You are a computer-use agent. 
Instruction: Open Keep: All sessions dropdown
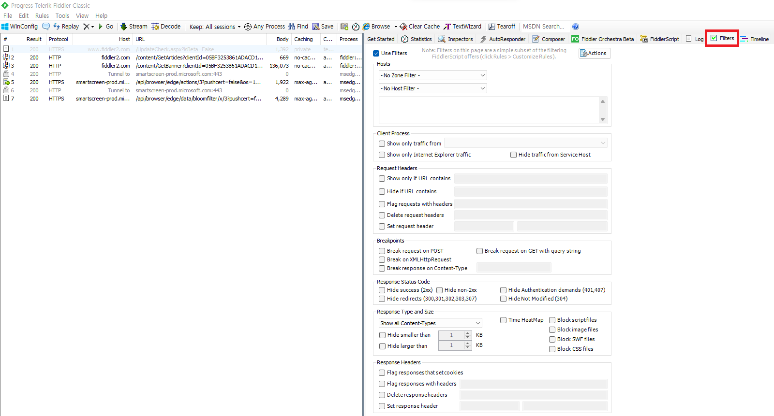[215, 27]
